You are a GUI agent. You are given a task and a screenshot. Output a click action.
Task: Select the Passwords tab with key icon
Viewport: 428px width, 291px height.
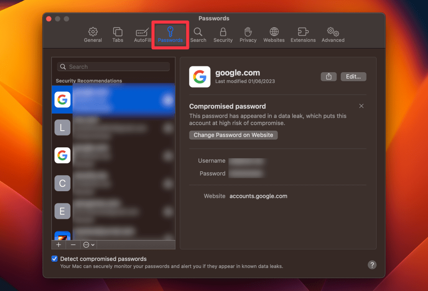point(170,35)
